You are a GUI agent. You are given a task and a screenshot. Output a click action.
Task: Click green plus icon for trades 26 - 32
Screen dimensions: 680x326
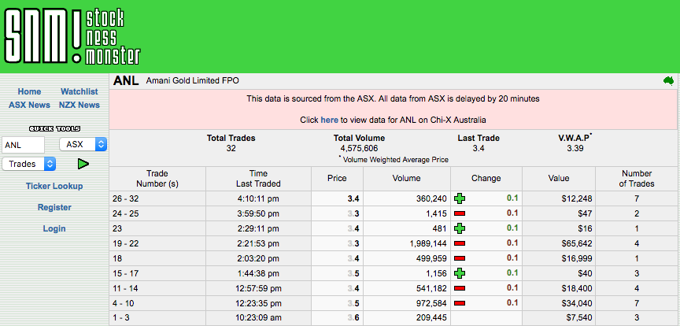tap(460, 199)
